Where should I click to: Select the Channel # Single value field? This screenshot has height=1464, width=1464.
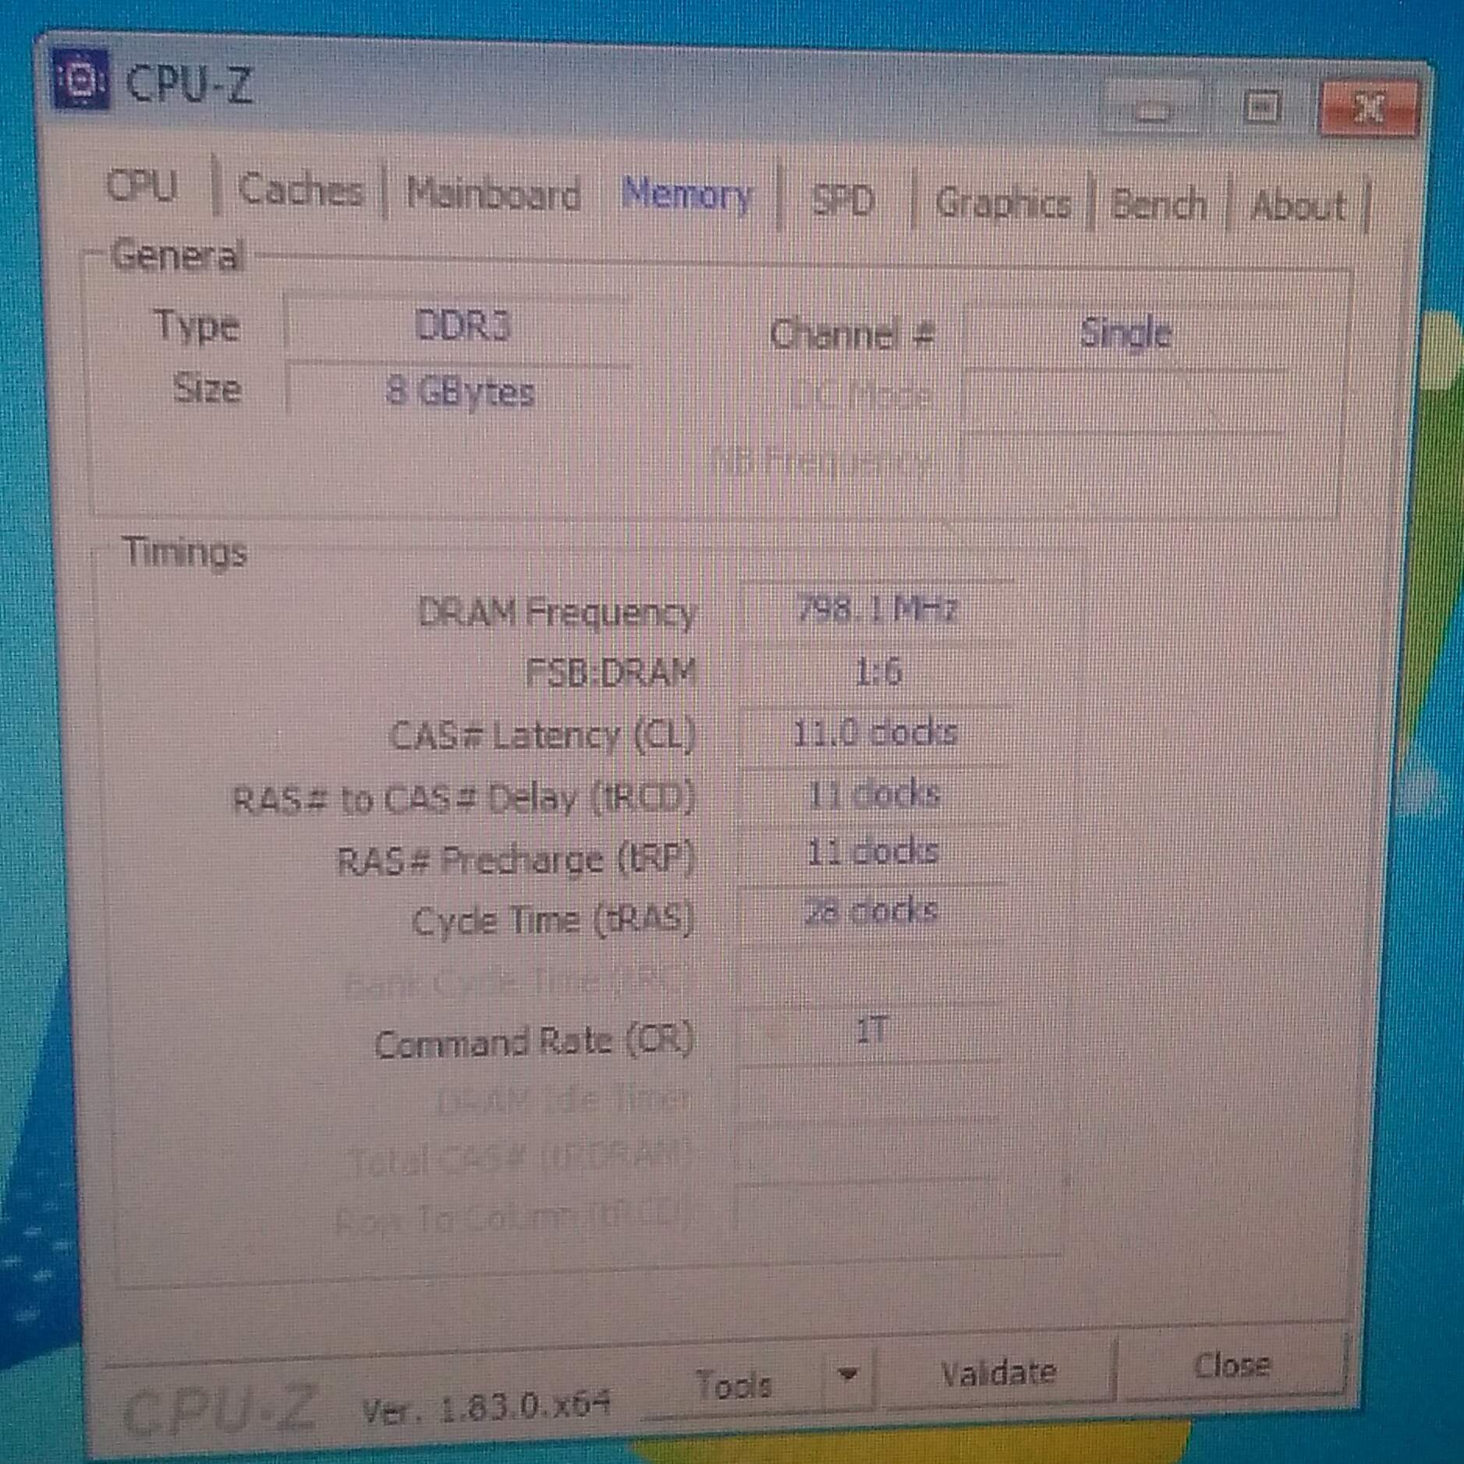point(1123,334)
